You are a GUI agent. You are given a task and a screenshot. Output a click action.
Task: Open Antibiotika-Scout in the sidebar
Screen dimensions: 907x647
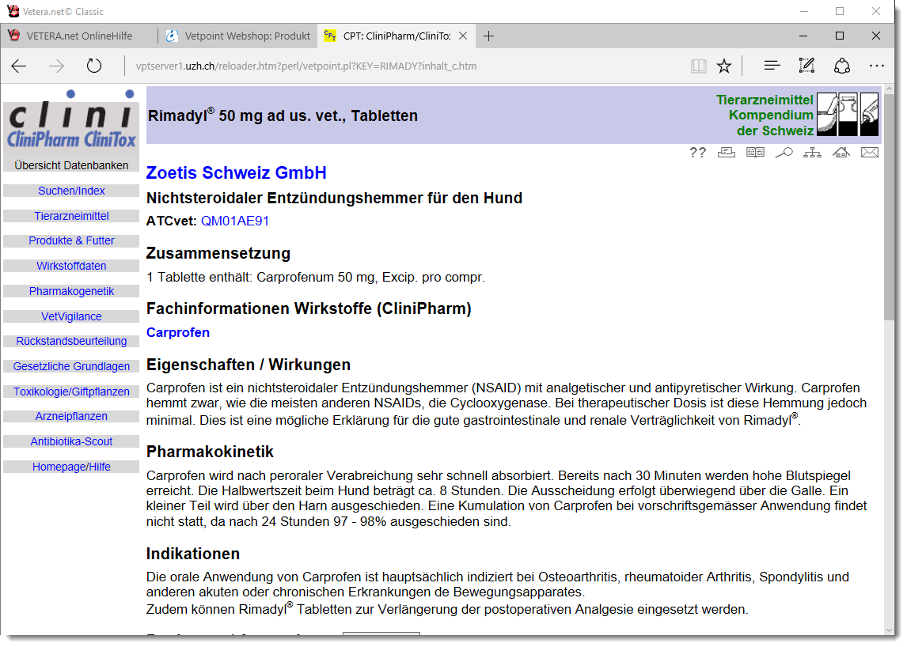pos(71,441)
